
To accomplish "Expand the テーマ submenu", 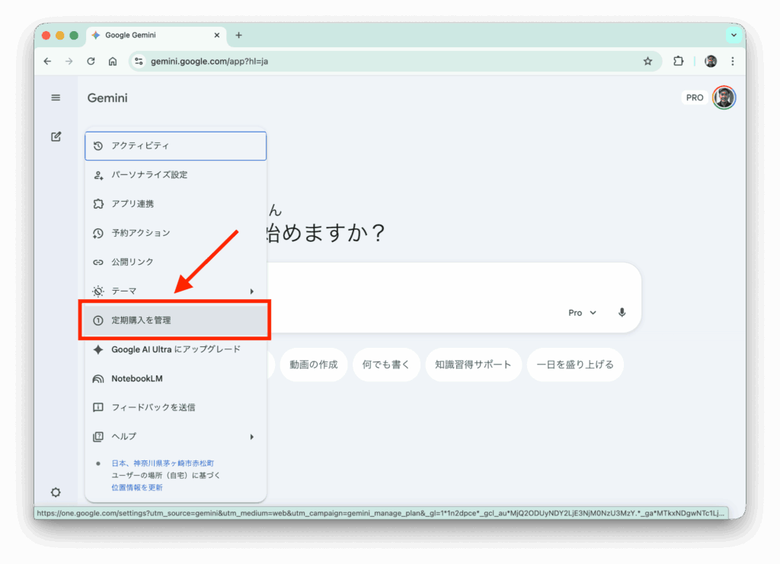I will 175,292.
